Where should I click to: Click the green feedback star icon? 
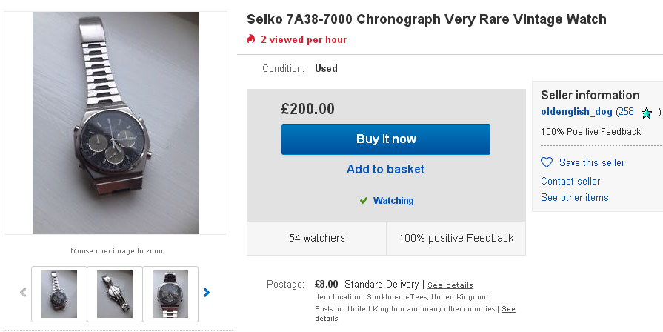point(647,113)
